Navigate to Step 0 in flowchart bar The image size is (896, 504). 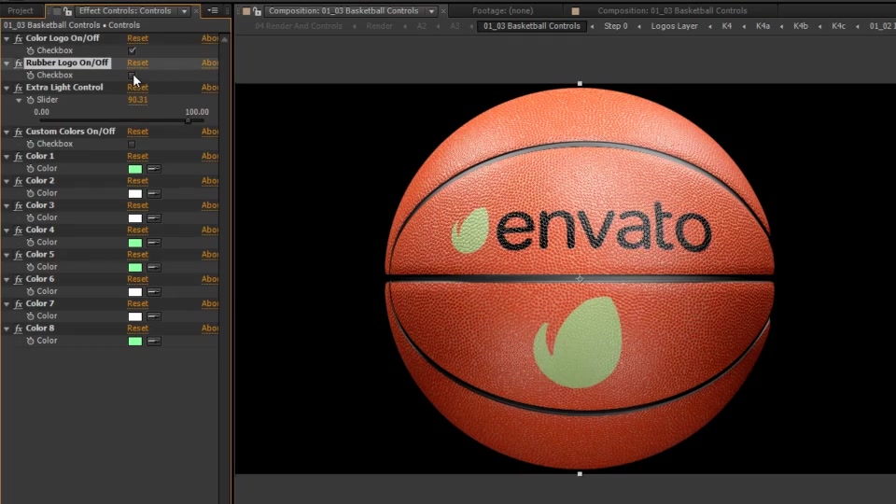coord(615,26)
